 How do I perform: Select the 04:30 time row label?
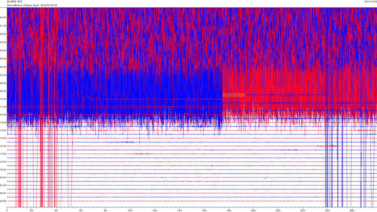(3, 51)
